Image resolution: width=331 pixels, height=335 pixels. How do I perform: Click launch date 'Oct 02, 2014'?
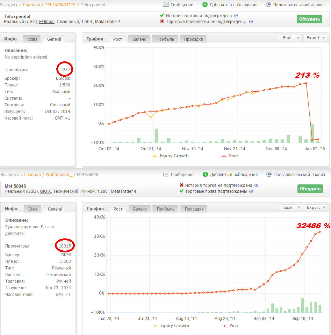[57, 112]
